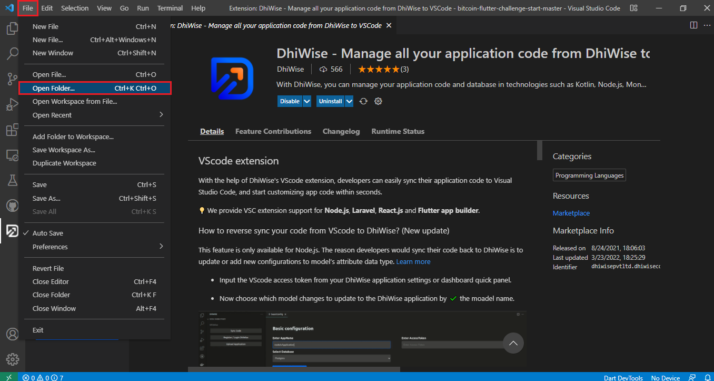Open the Search view in activity bar
The height and width of the screenshot is (381, 714).
click(12, 54)
